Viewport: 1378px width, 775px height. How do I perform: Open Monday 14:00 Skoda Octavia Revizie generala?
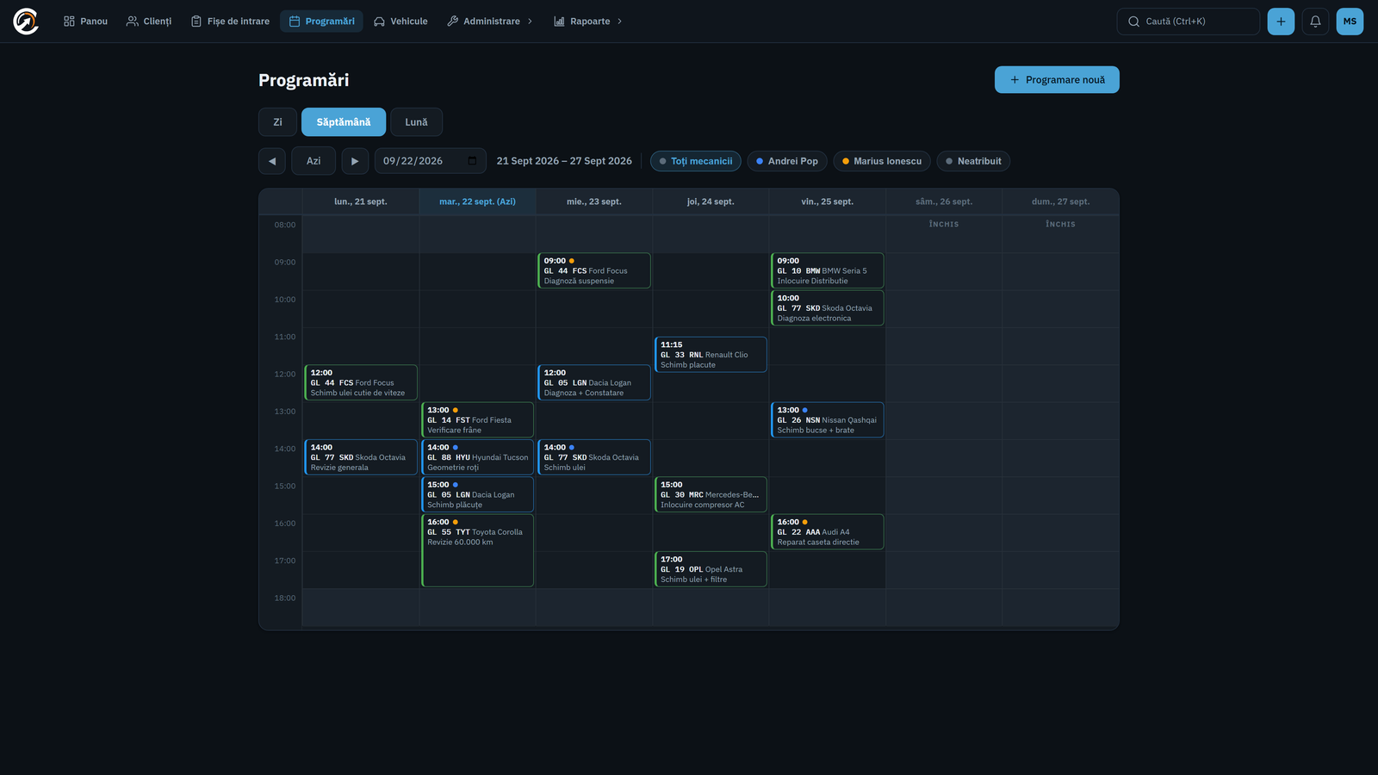pyautogui.click(x=361, y=457)
